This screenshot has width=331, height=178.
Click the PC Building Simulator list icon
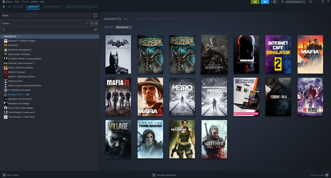[x=6, y=90]
